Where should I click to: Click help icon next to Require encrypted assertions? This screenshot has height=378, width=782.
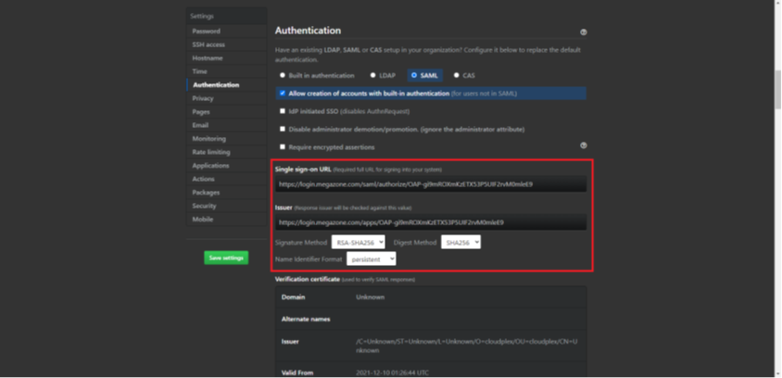583,145
